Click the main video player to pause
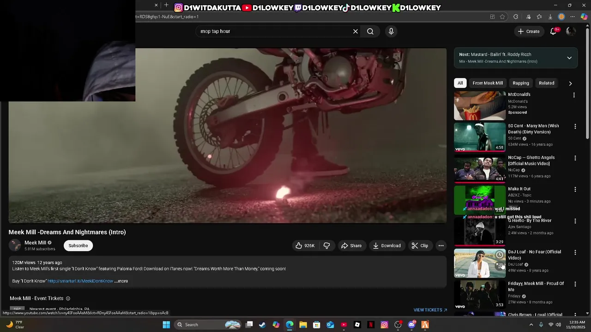This screenshot has width=591, height=332. 228,136
